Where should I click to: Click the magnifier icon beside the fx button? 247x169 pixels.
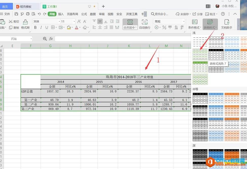(45, 39)
